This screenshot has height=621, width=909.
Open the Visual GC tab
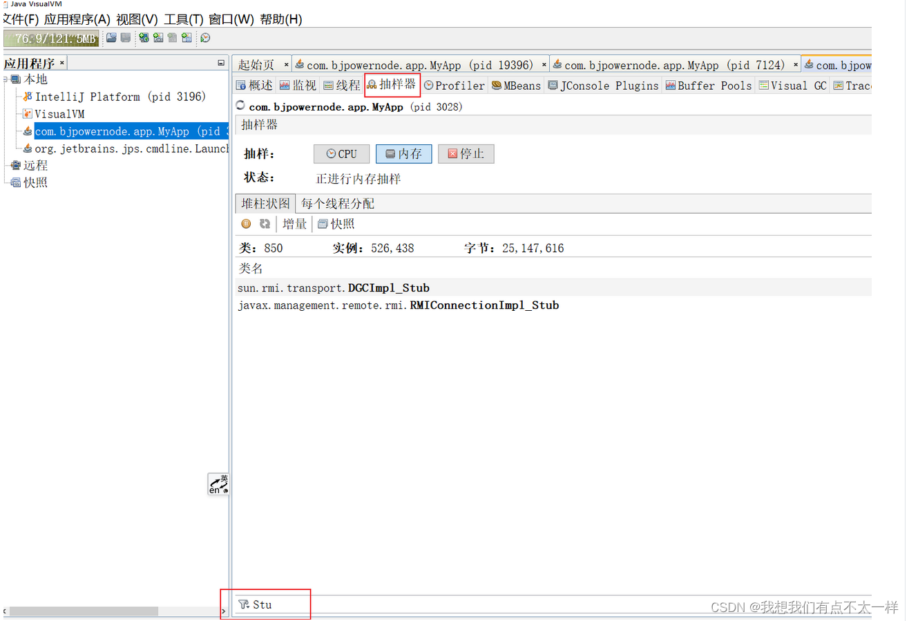click(x=792, y=86)
